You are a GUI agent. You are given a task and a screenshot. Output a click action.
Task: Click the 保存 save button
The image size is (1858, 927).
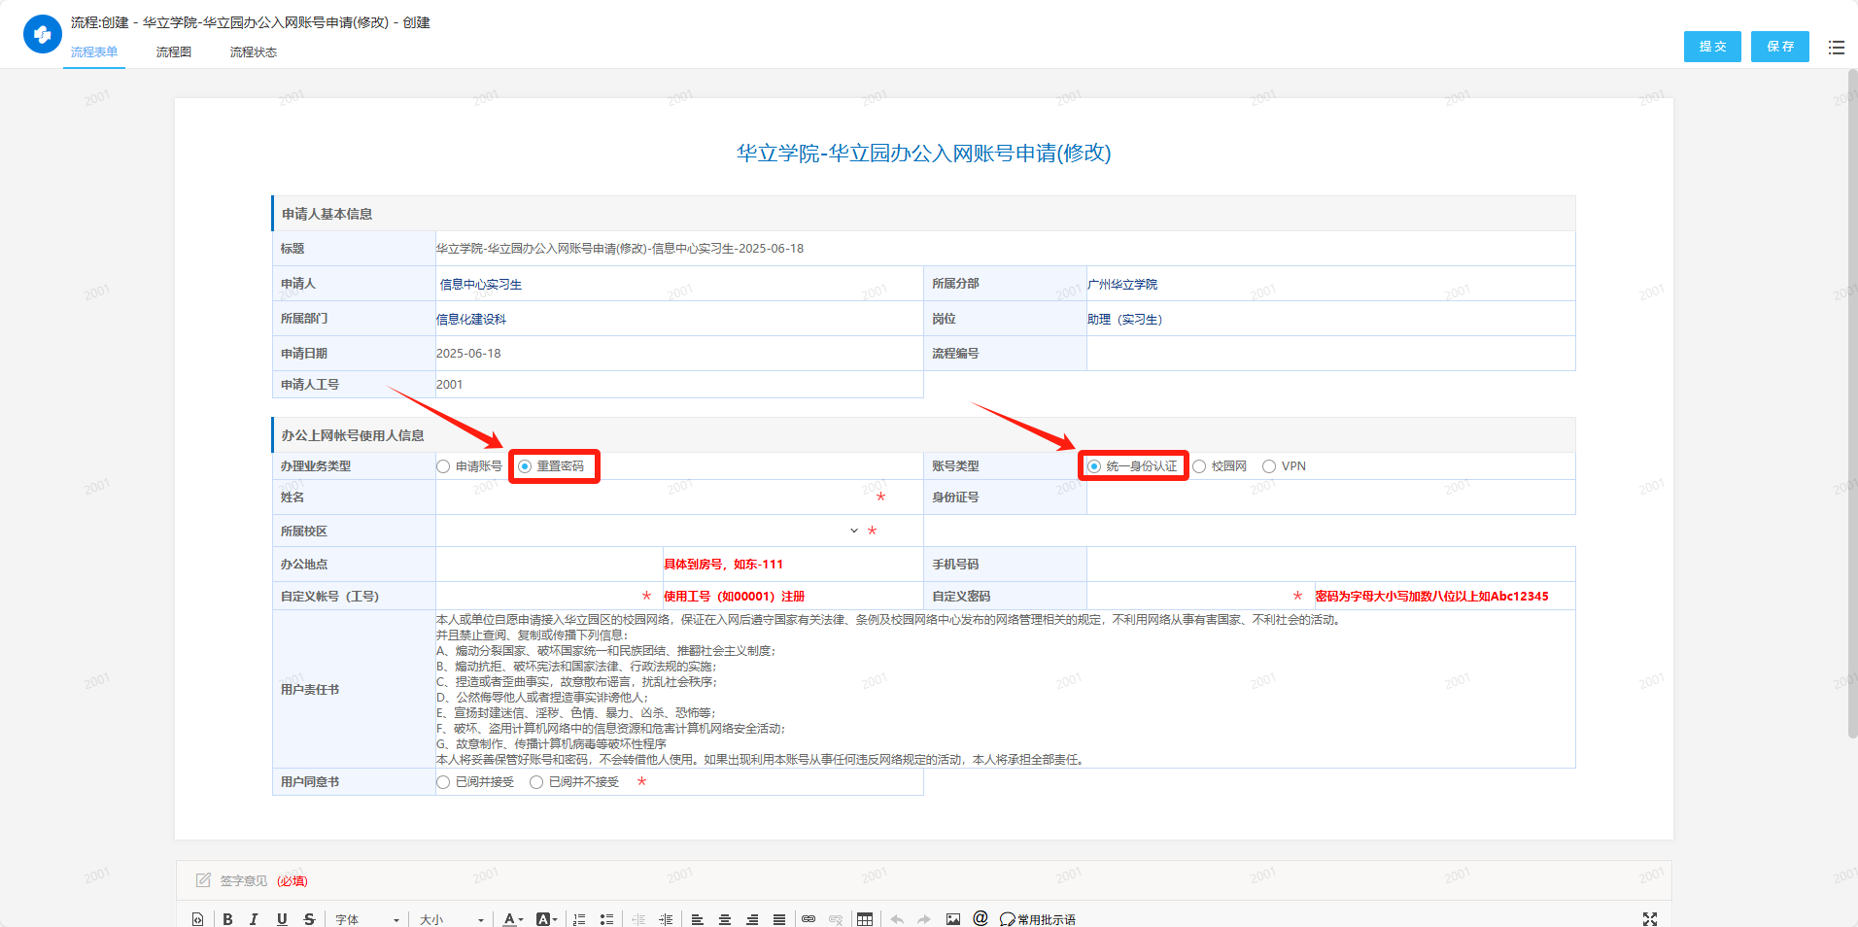pos(1779,47)
